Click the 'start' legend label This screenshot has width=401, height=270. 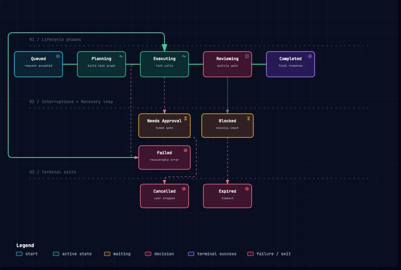pos(32,254)
